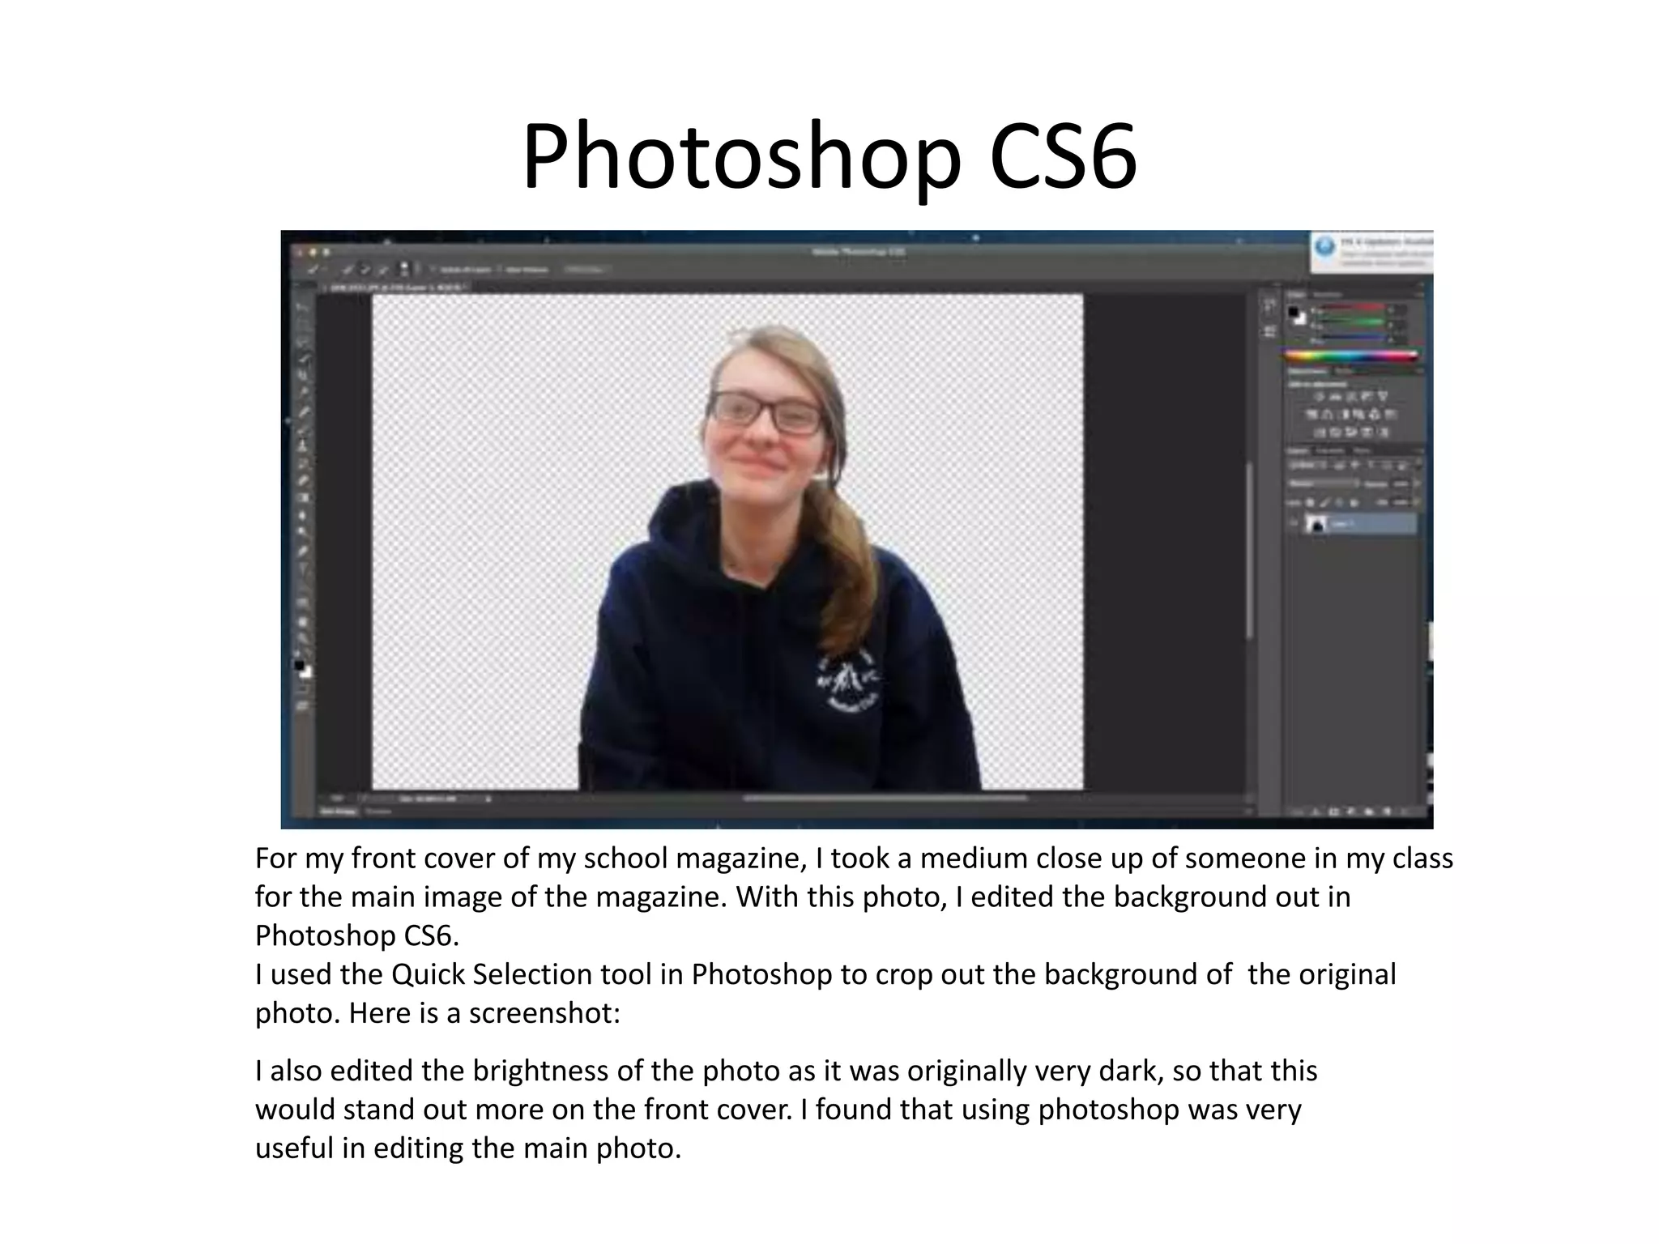Toggle layer filtering switch in Layers panel

point(1418,462)
